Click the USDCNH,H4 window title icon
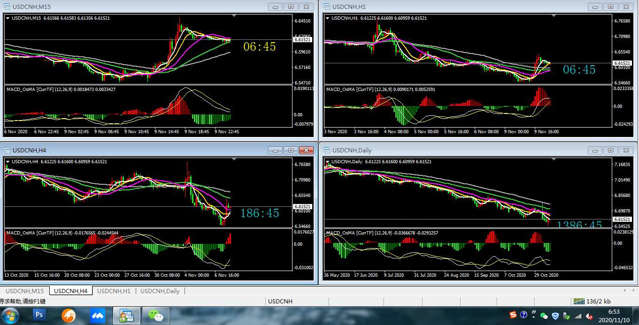 8,150
